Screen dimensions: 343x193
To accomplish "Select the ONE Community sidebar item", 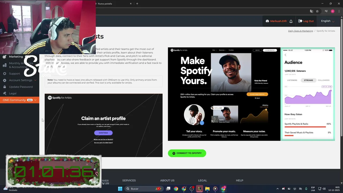I will click(x=20, y=100).
